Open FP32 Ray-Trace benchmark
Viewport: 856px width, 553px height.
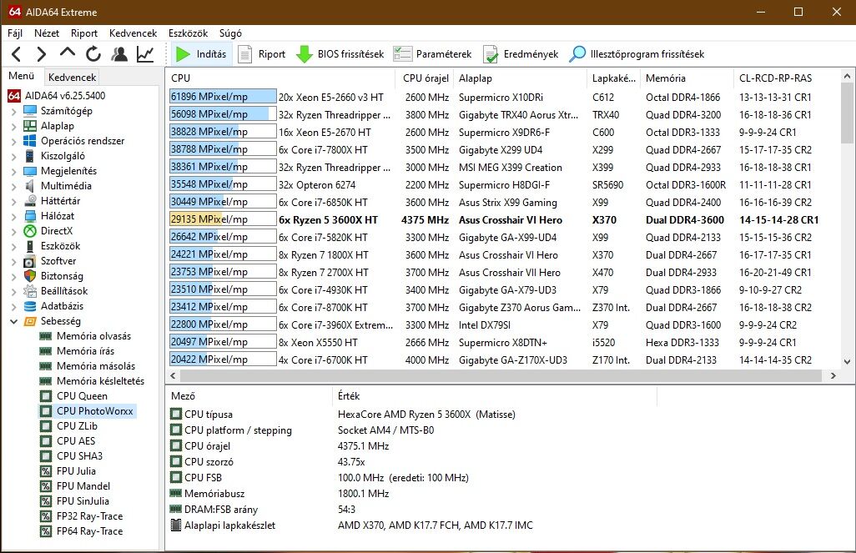89,516
